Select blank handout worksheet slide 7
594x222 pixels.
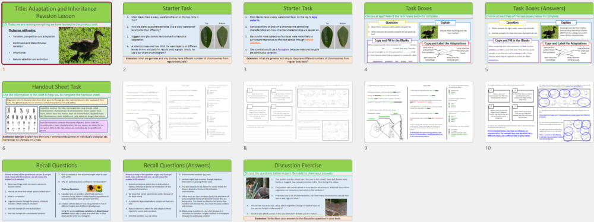177,112
